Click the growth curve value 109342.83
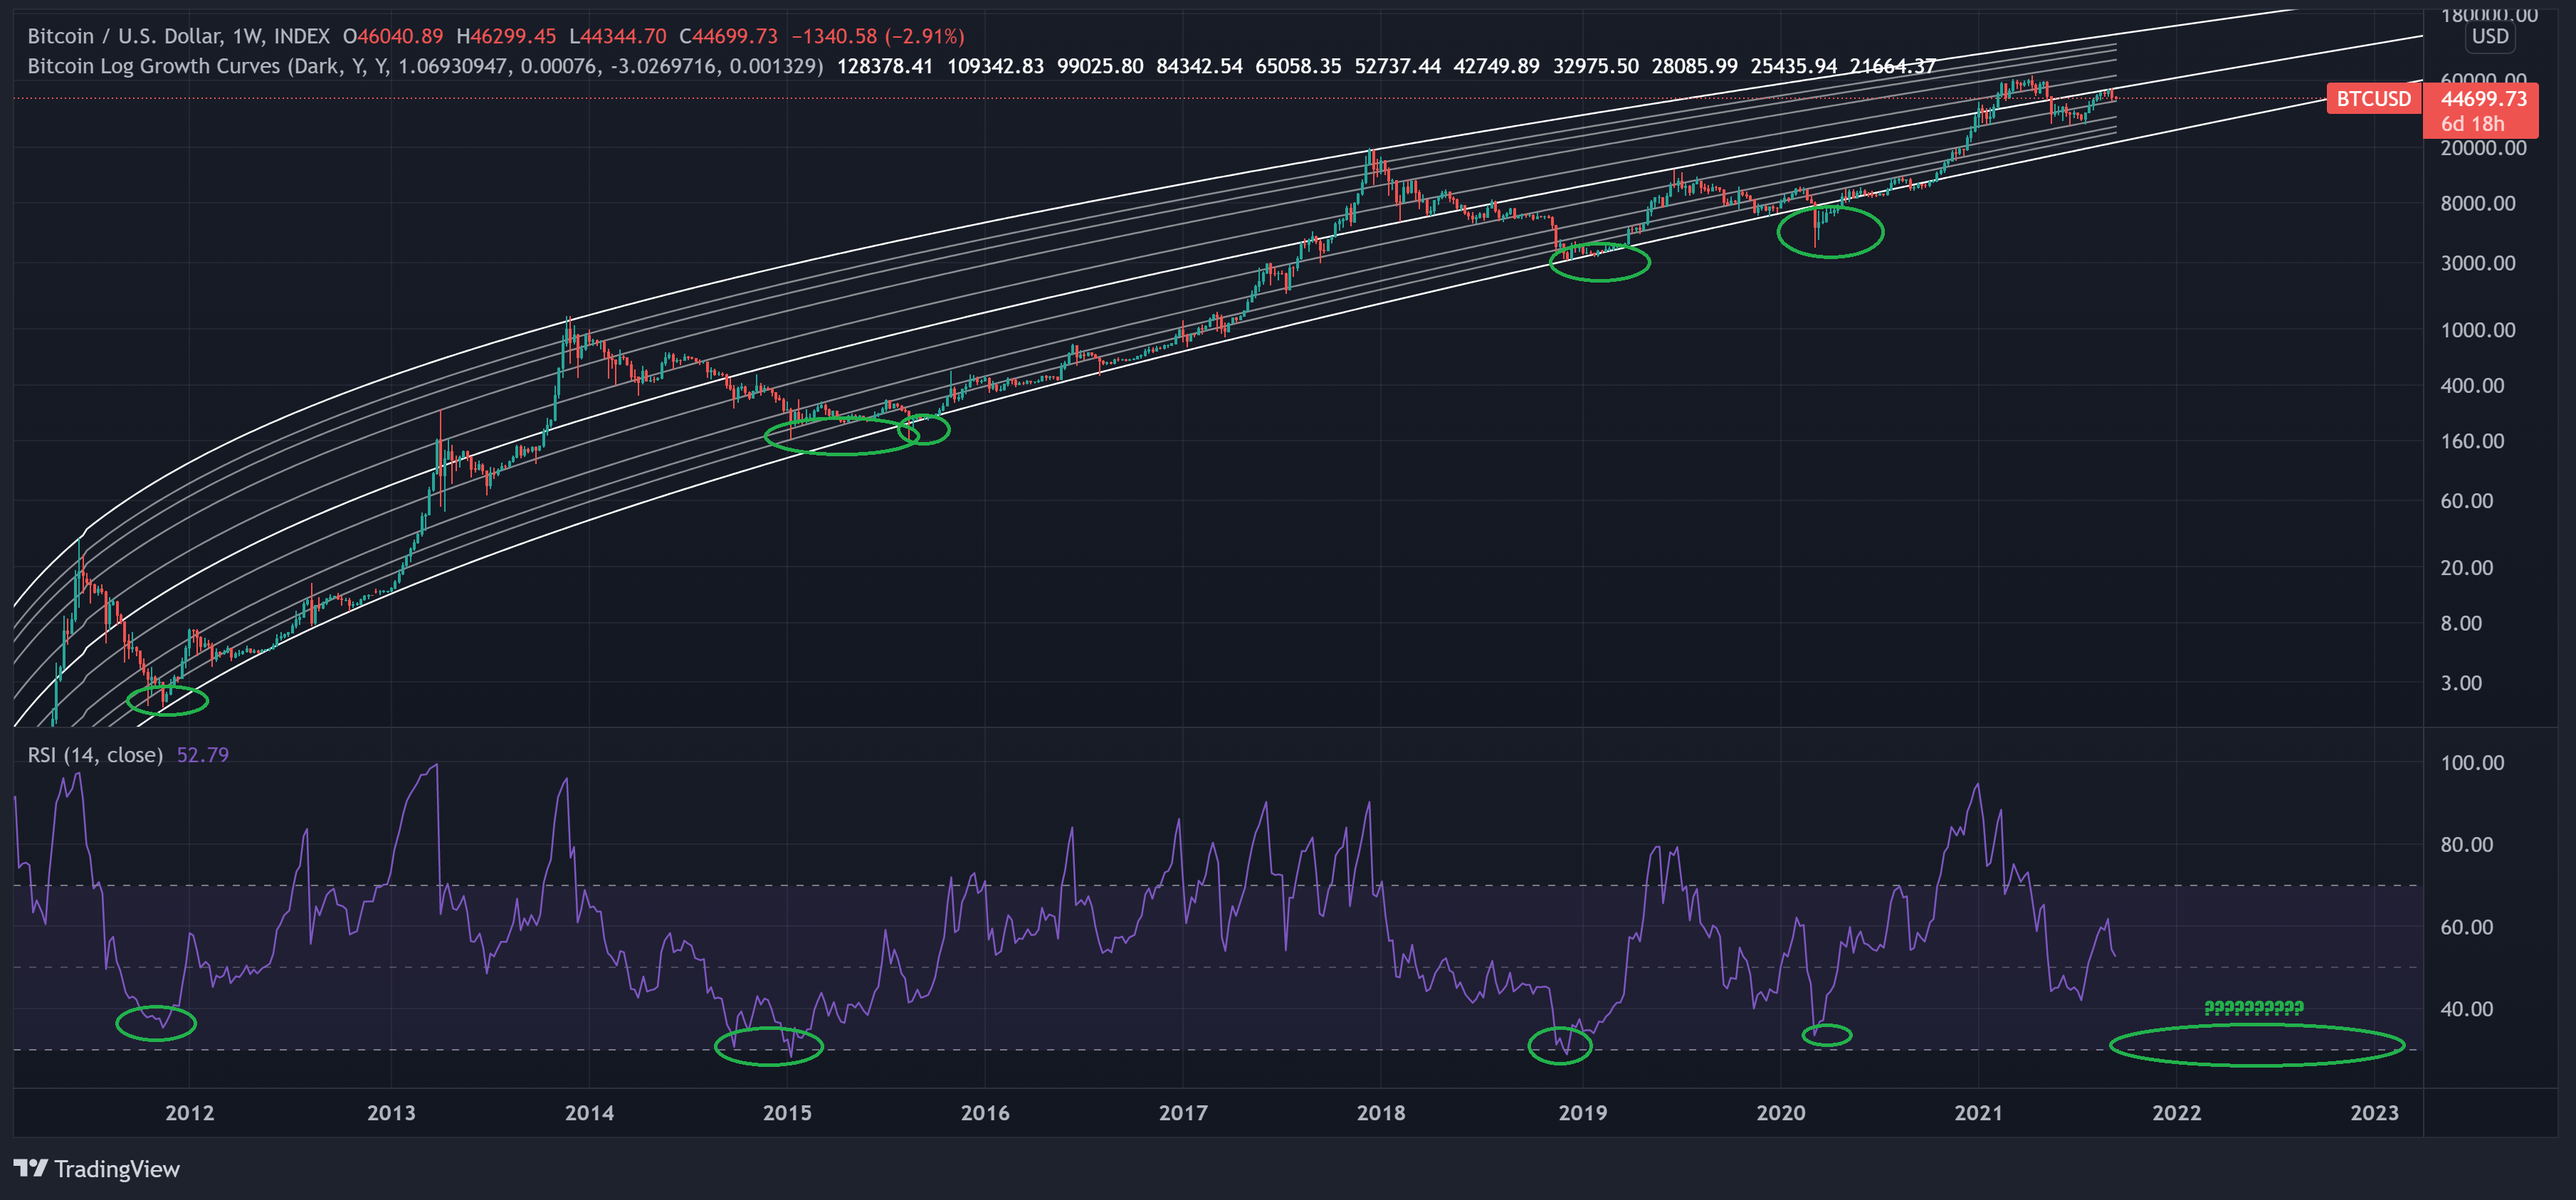This screenshot has width=2576, height=1200. coord(995,66)
